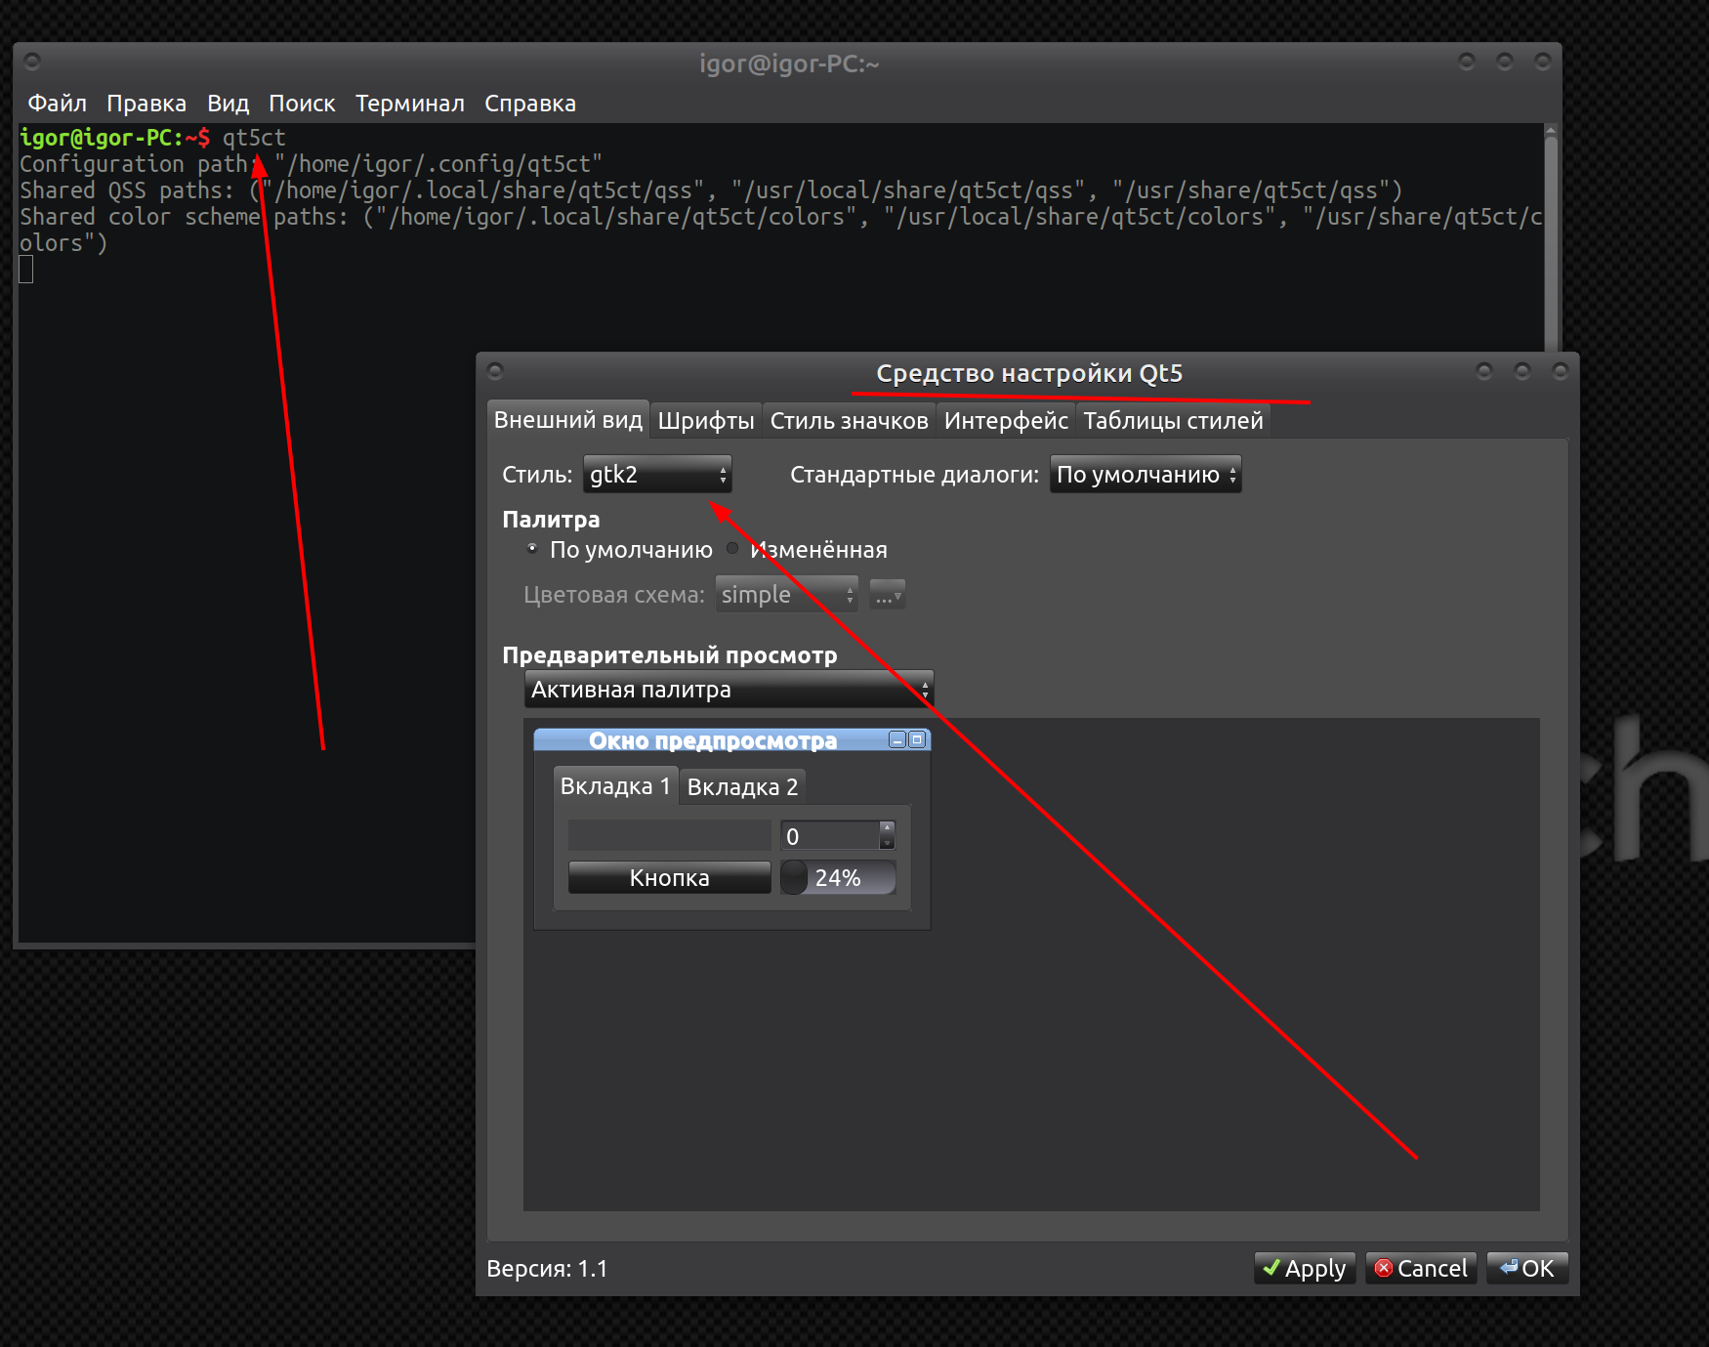The height and width of the screenshot is (1347, 1709).
Task: Switch to the Интерфейс tab
Action: point(1006,421)
